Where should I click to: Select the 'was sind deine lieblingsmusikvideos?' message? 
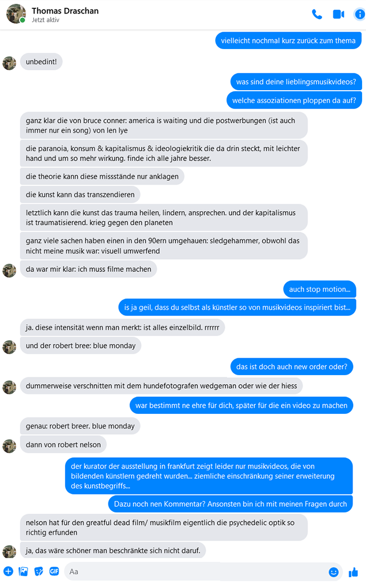click(x=296, y=82)
